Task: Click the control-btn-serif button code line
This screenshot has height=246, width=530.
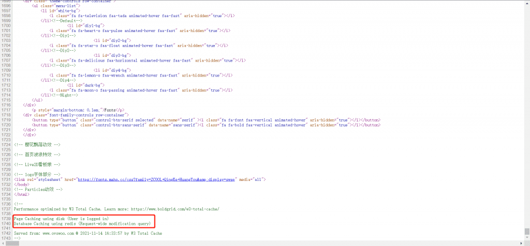Action: point(206,120)
